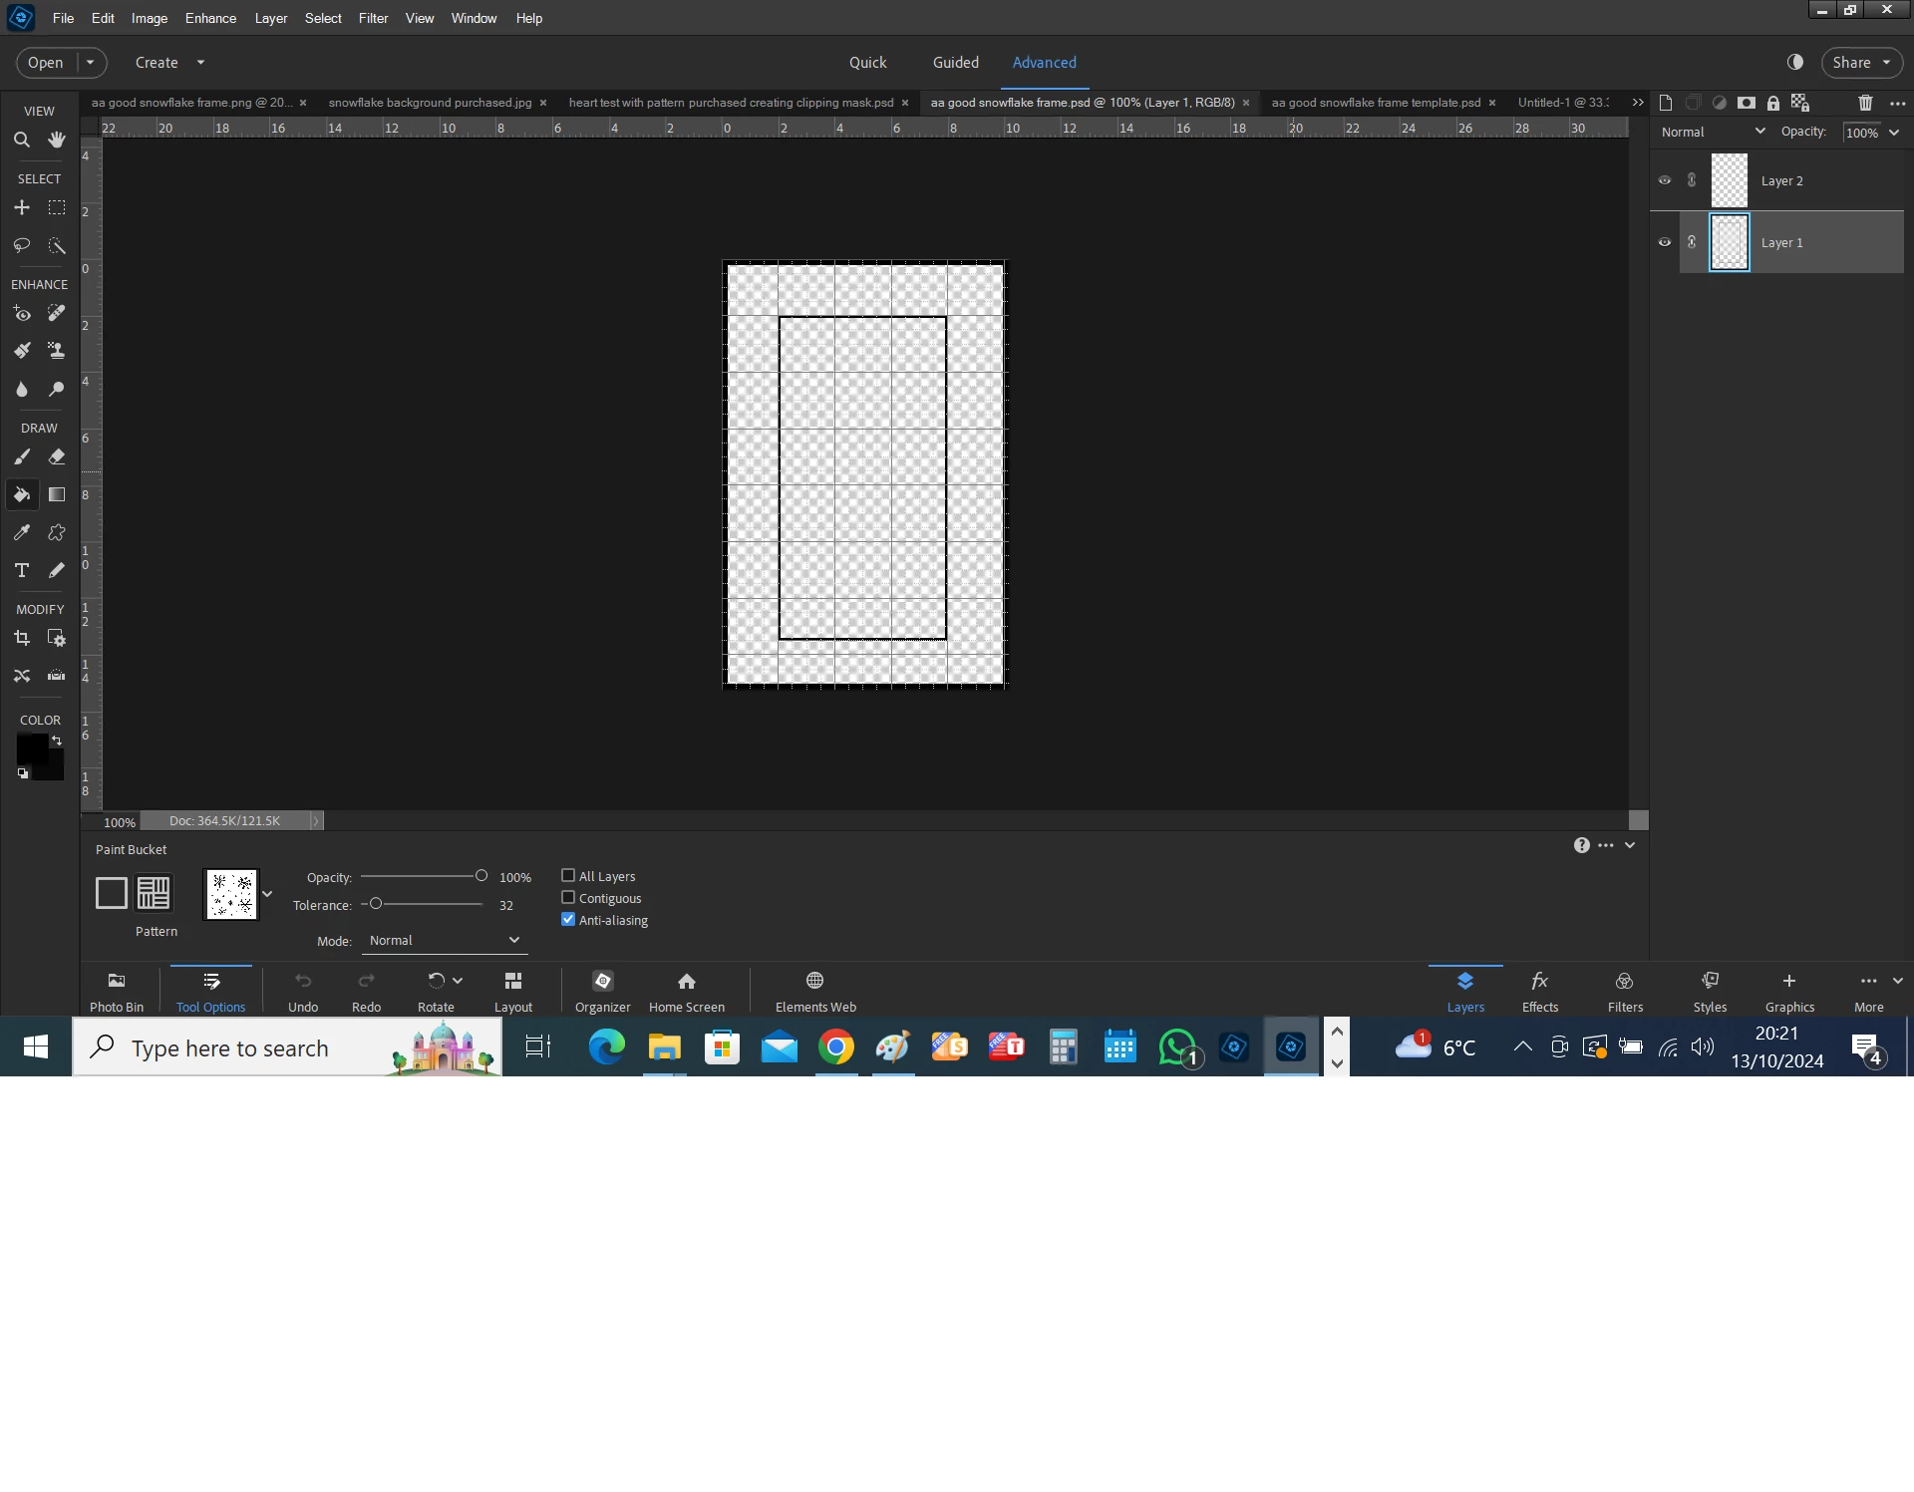Screen dimensions: 1914x1492
Task: Switch to the Guided tab
Action: [955, 62]
